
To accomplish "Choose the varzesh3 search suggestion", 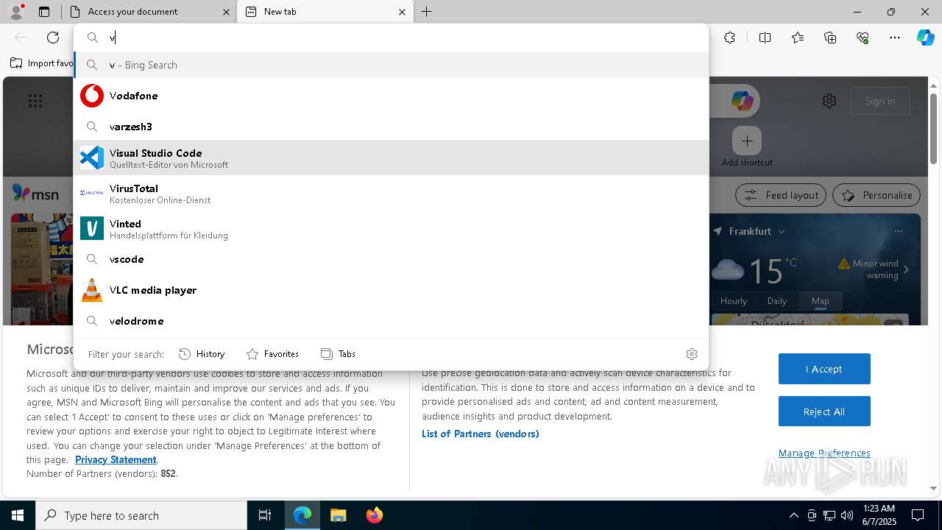I will click(391, 127).
